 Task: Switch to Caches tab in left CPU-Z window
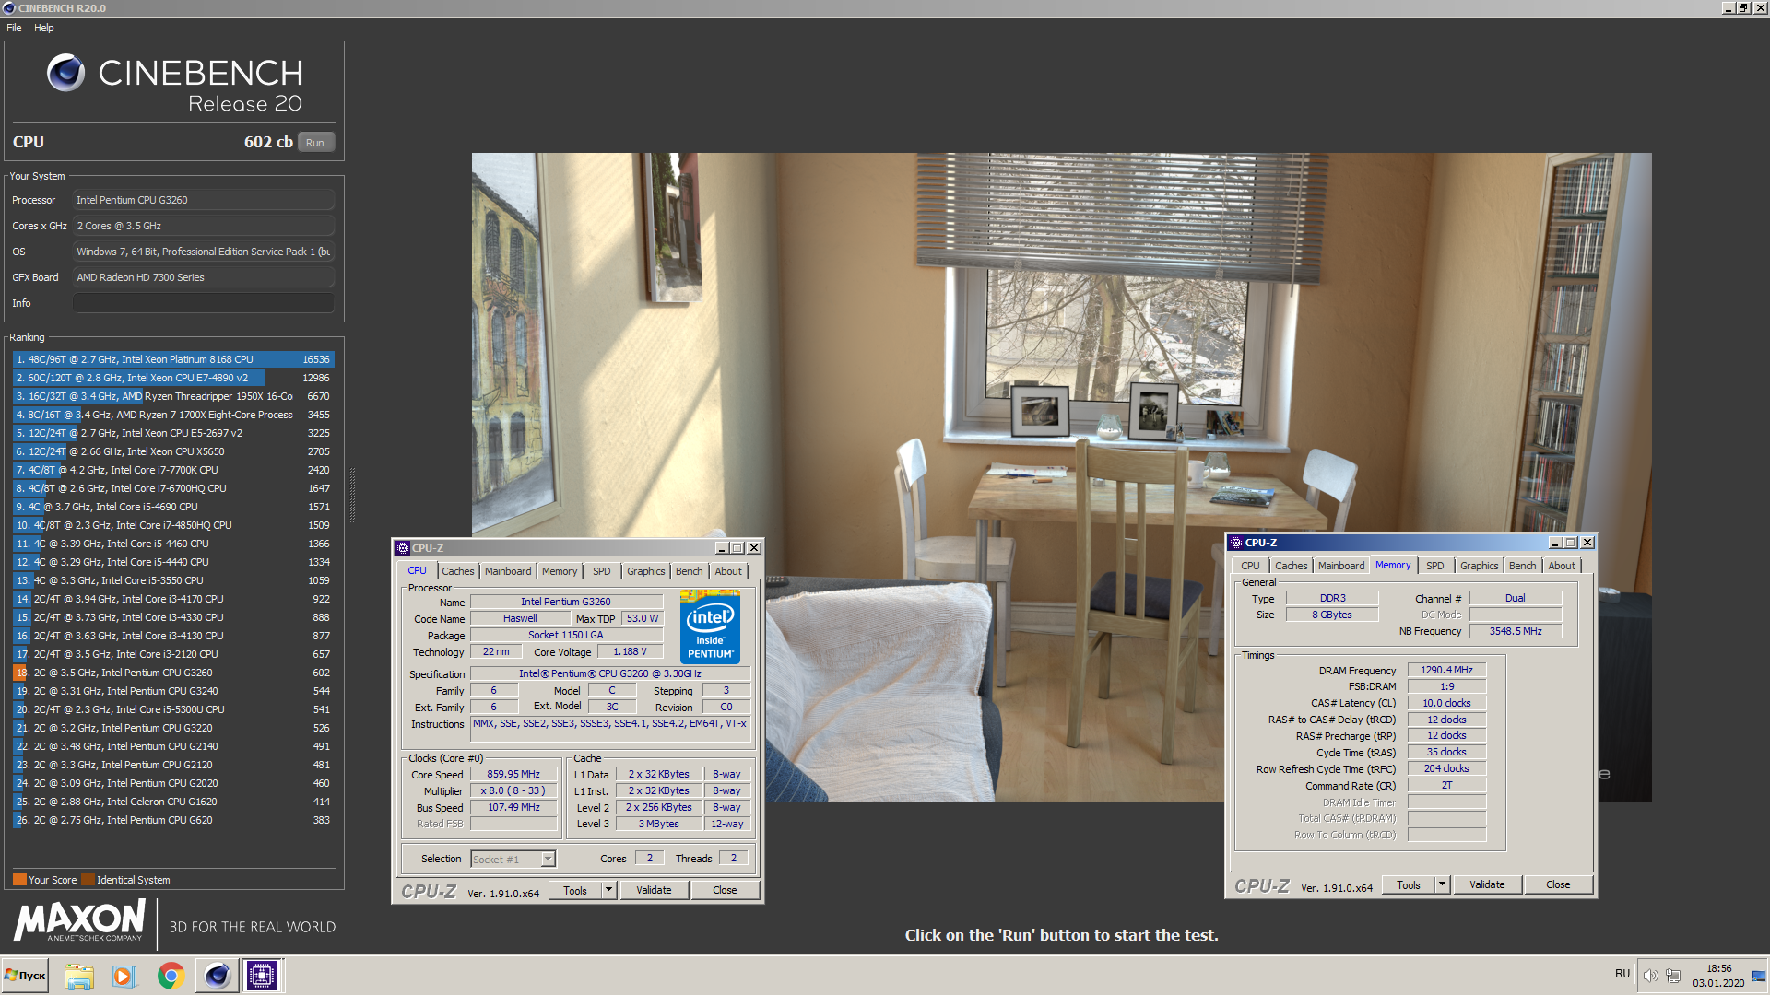pos(457,571)
